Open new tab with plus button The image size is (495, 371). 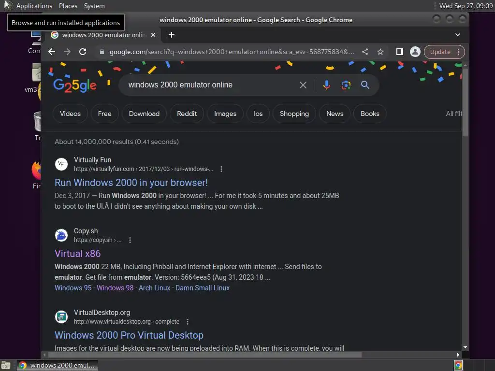pos(172,35)
